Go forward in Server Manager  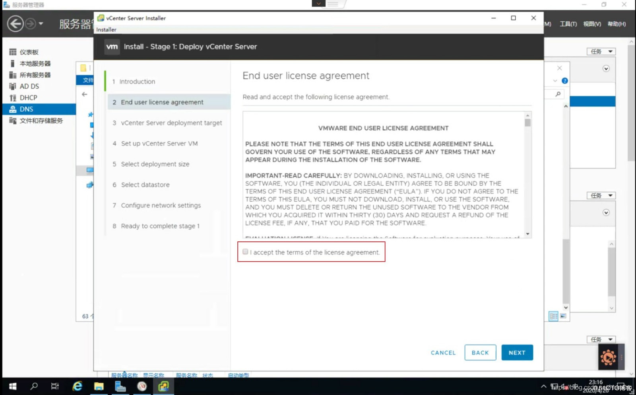click(x=31, y=24)
